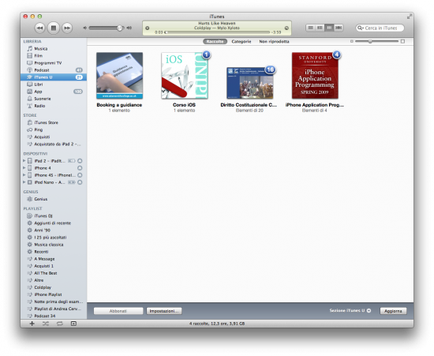Switch to list view
Viewport: 434px width, 356px height.
pyautogui.click(x=311, y=28)
